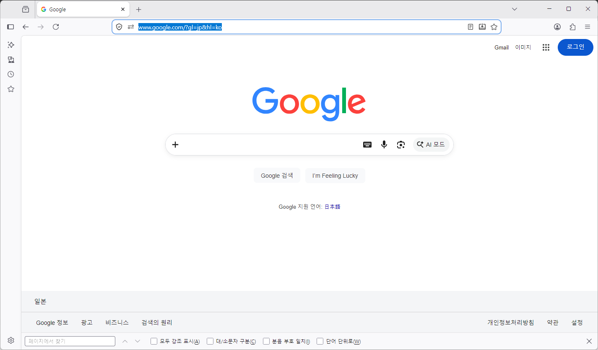Jump to next find match arrow

point(138,341)
